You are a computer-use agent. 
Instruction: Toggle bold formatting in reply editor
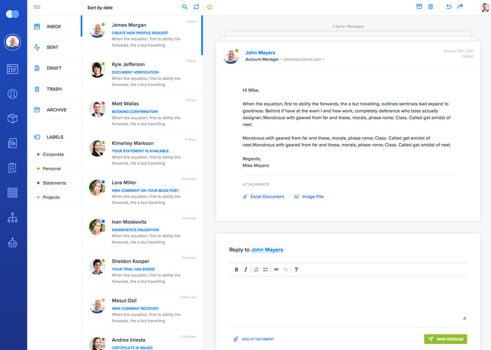[237, 270]
